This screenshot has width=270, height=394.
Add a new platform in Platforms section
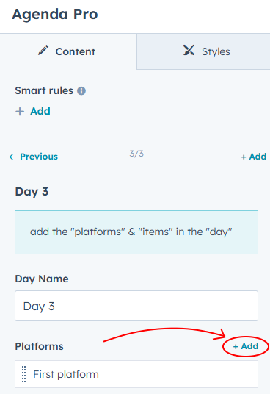point(246,346)
